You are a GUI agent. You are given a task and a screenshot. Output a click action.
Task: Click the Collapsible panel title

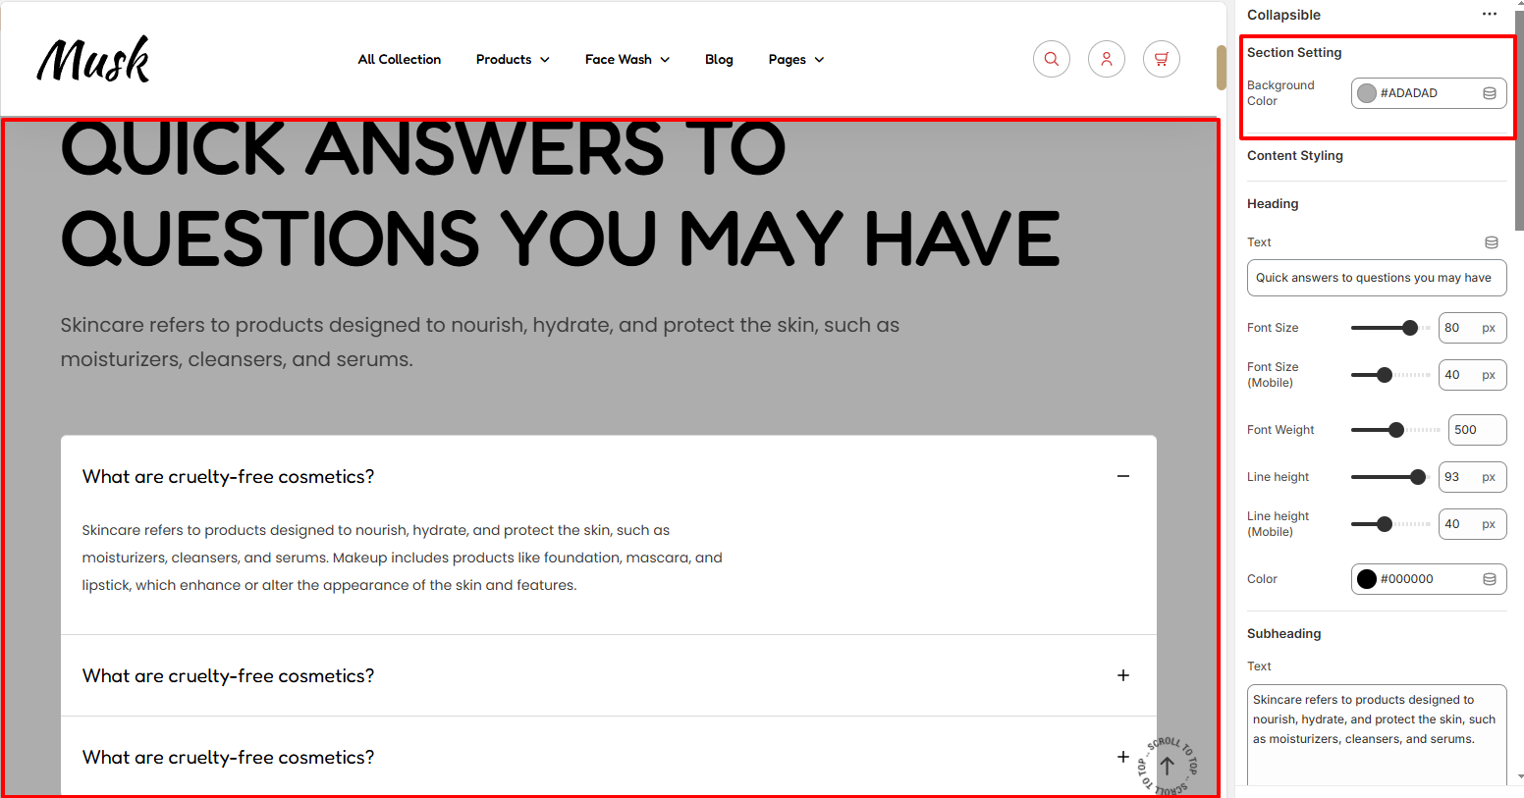(x=1283, y=15)
